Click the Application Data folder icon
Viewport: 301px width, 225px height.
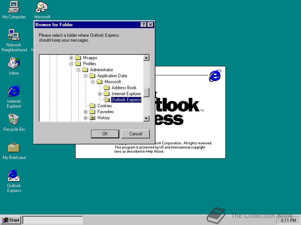click(x=92, y=76)
